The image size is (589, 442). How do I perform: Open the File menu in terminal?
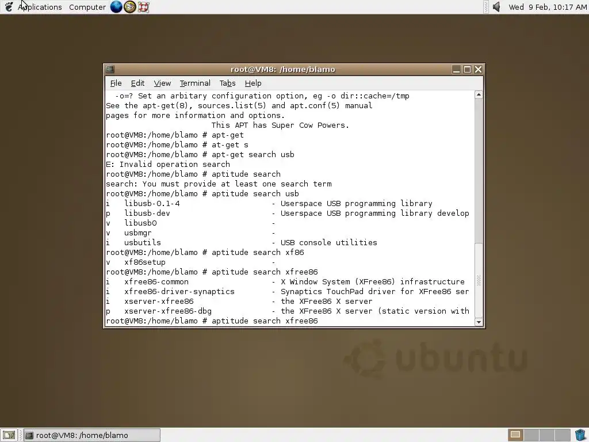(116, 83)
